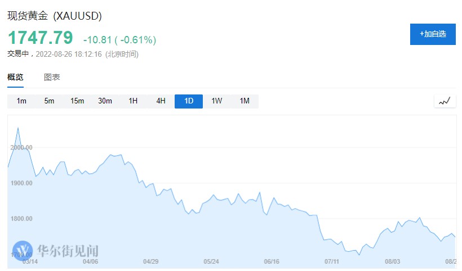
Task: Click the 03/14 date marker on axis
Action: point(30,261)
